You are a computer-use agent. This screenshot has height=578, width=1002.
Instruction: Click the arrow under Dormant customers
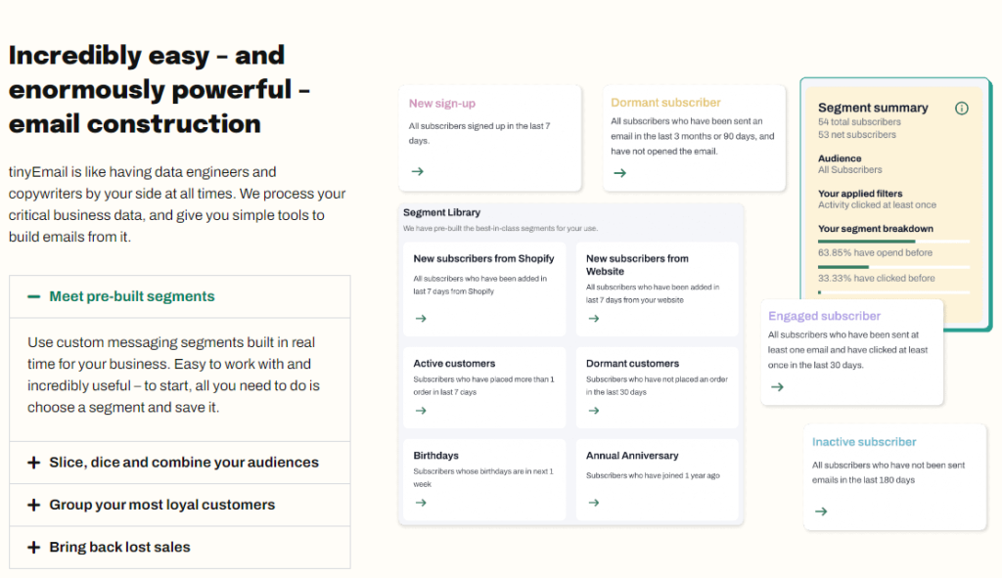(x=594, y=410)
